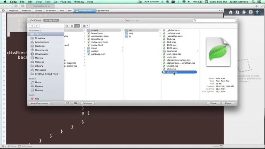The height and width of the screenshot is (149, 265).
Task: Click the Apple menu logo
Action: pos(5,2)
